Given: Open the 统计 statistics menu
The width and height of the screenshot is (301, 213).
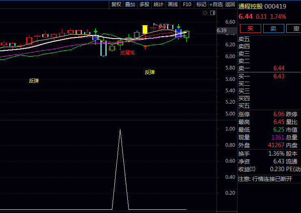Looking at the screenshot, I should [x=159, y=4].
